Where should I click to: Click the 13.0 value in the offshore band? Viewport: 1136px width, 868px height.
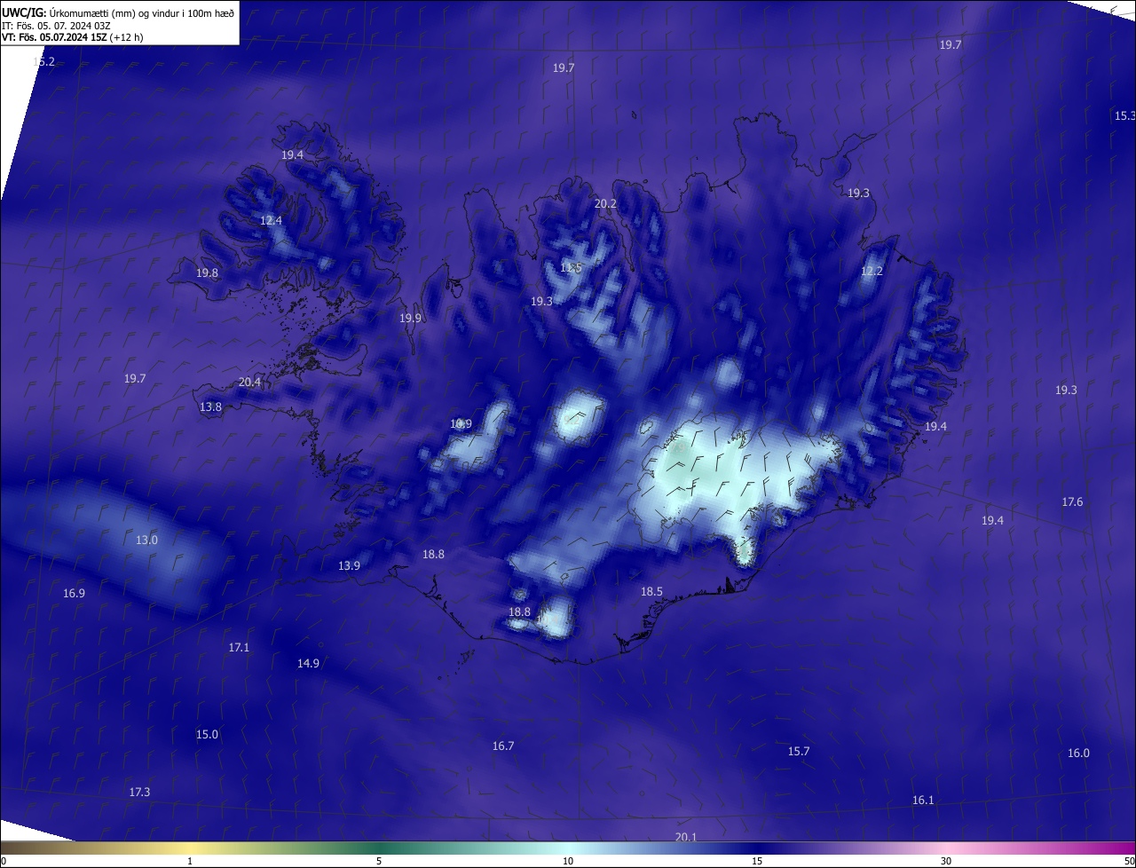click(x=146, y=541)
